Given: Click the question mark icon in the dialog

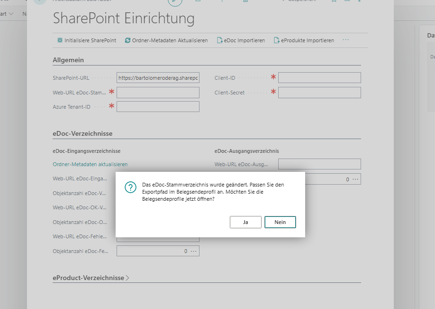Looking at the screenshot, I should [130, 187].
